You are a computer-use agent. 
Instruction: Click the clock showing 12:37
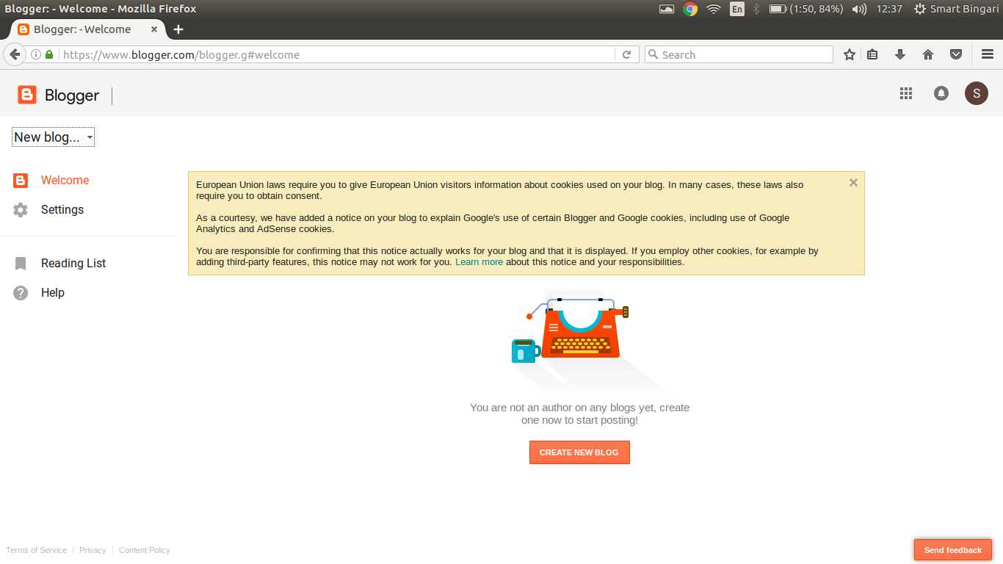889,9
